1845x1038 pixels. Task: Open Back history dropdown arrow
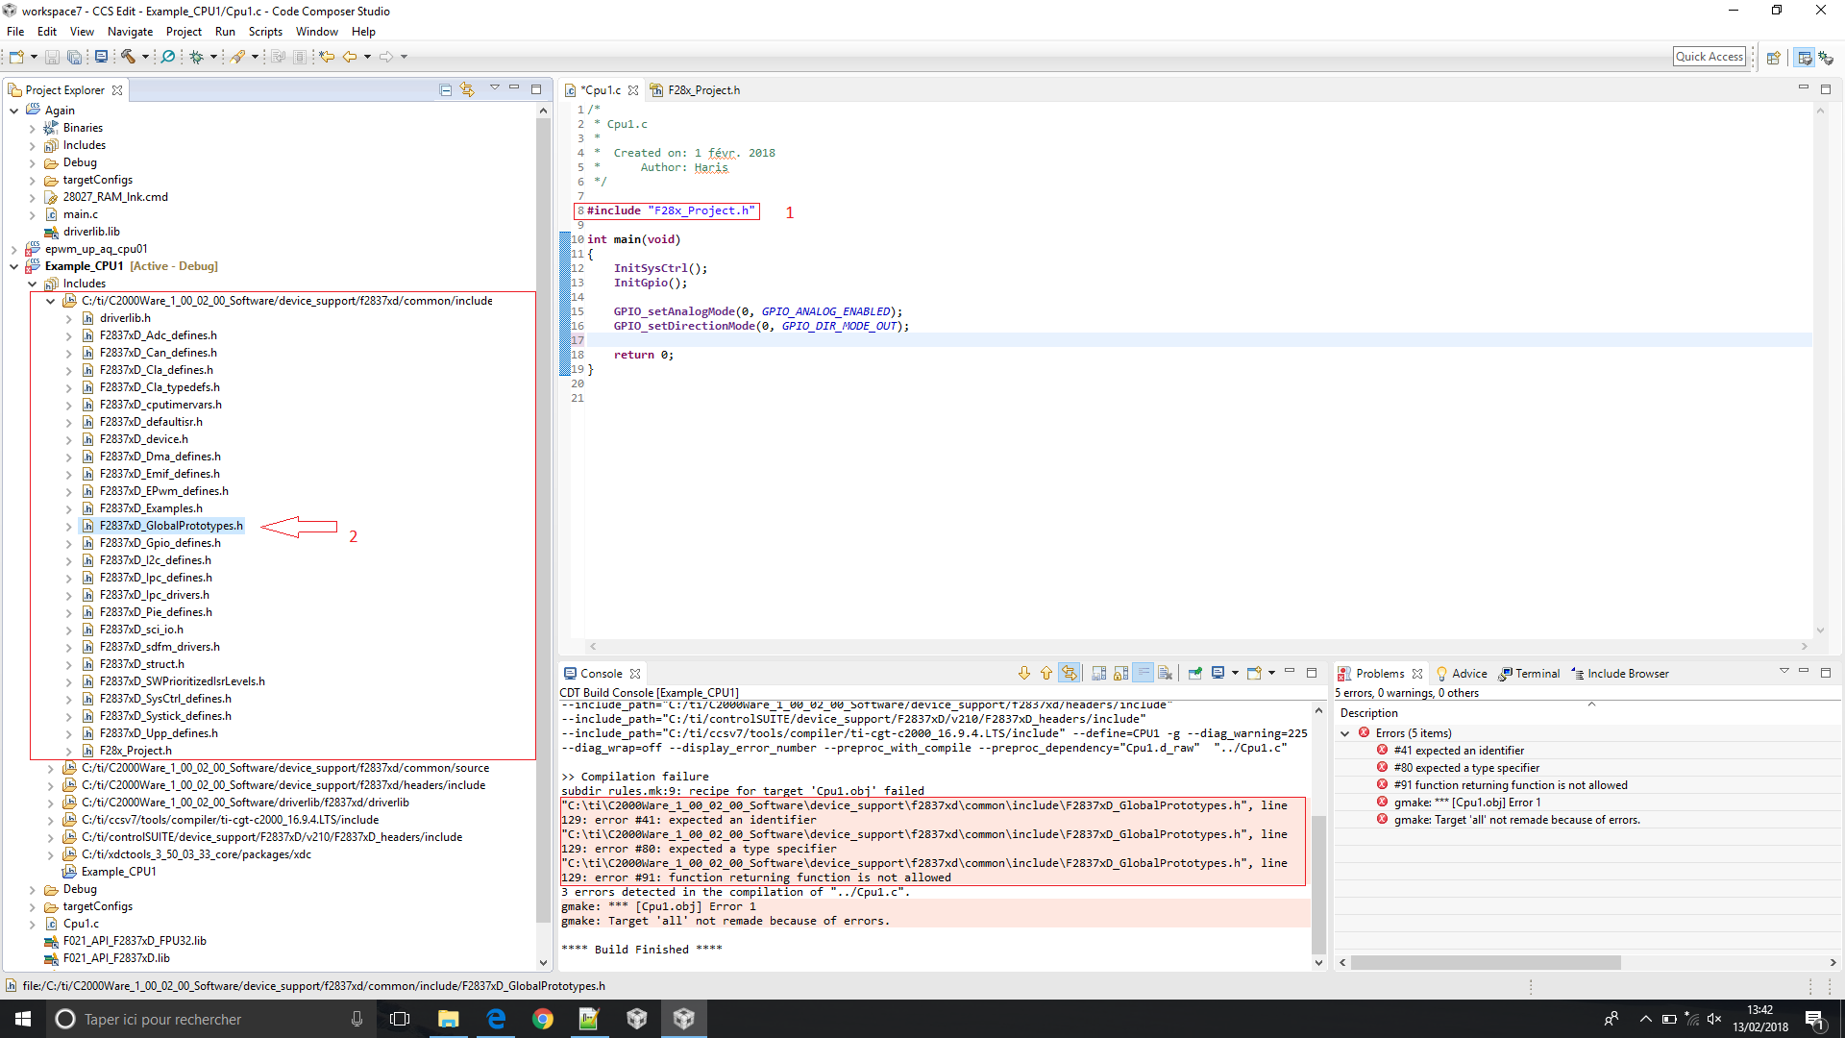click(367, 57)
